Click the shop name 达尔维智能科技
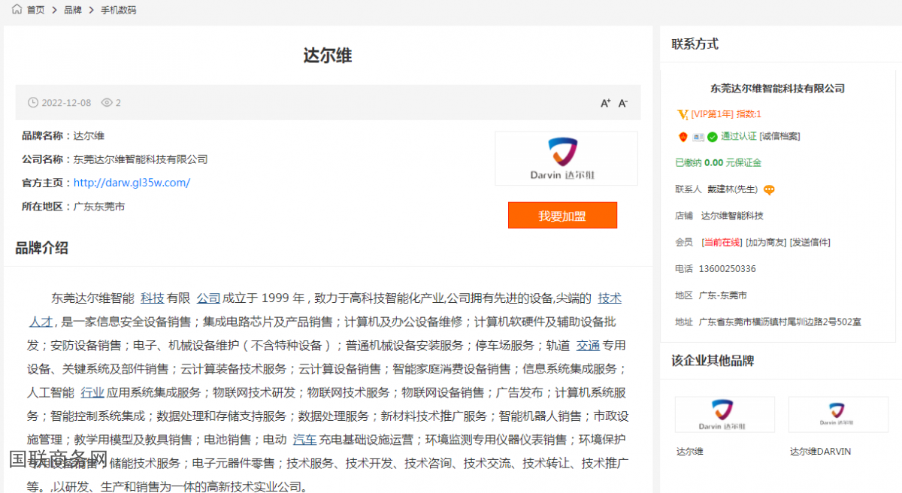 (x=732, y=216)
